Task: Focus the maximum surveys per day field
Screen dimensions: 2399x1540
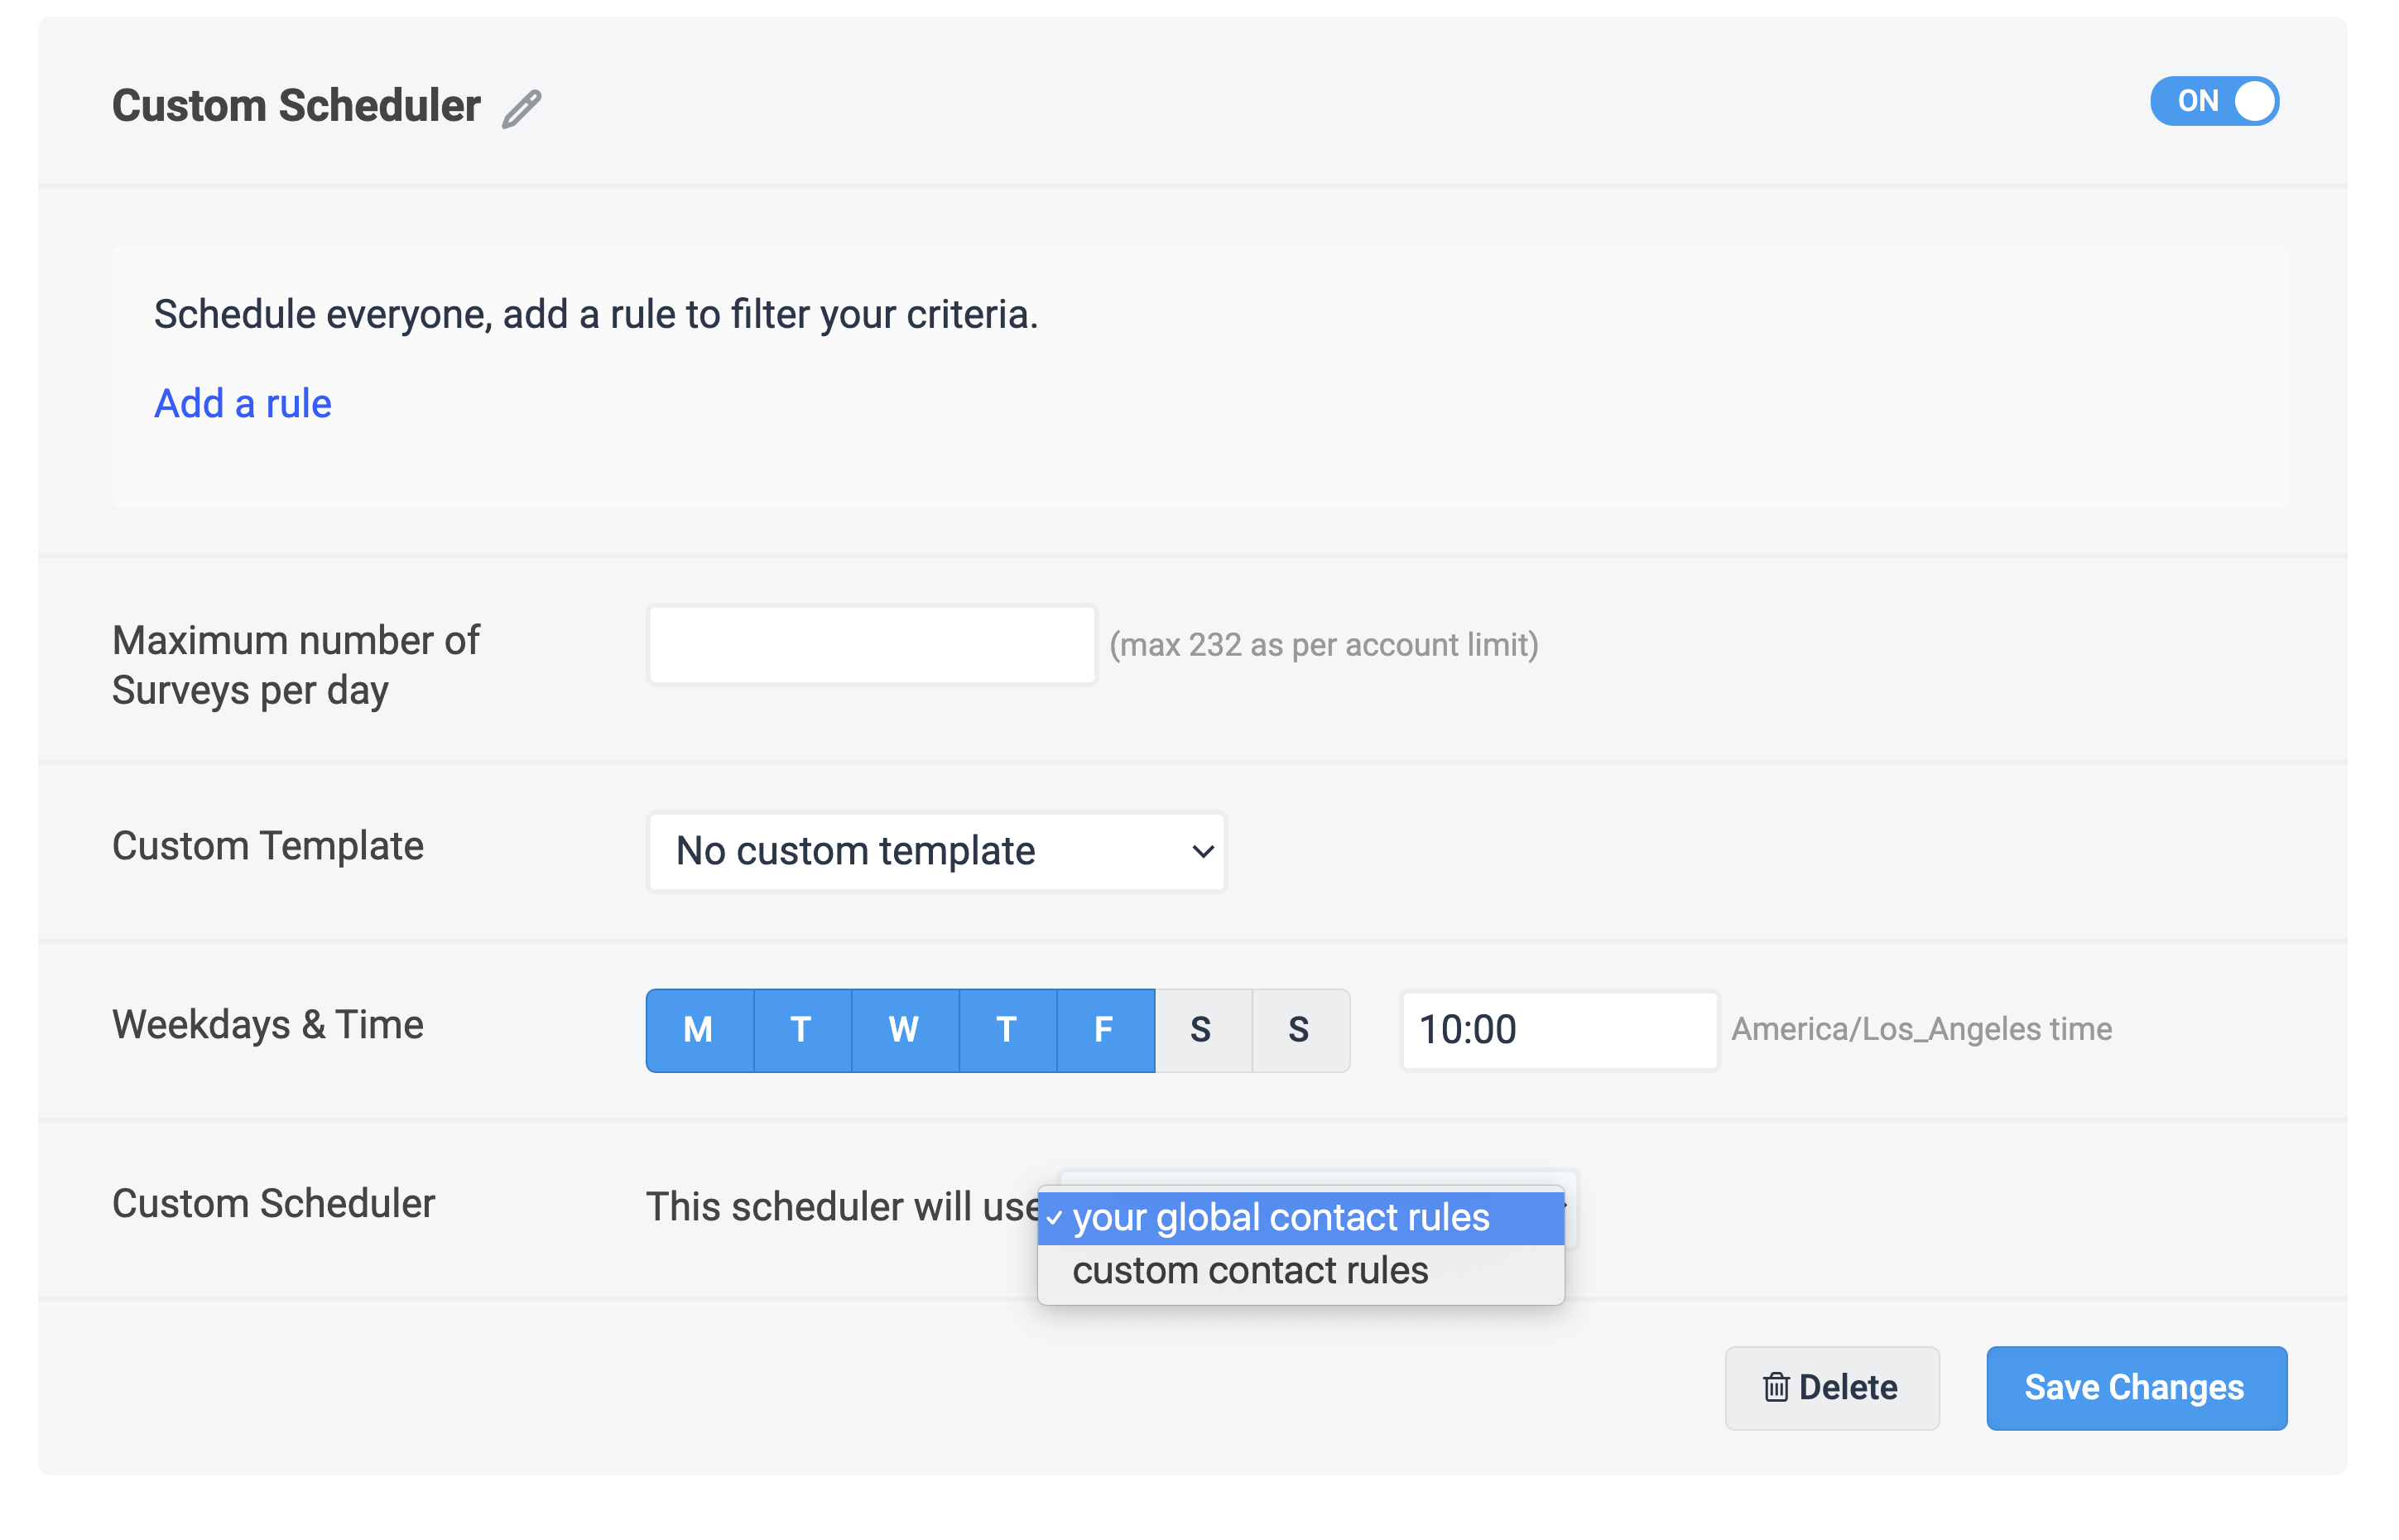Action: [871, 645]
